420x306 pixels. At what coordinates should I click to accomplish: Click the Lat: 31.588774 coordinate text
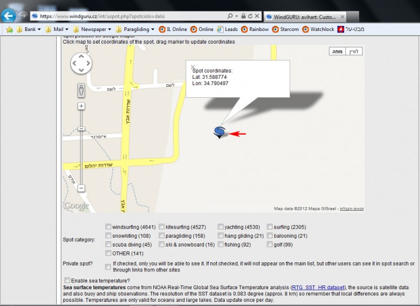[x=209, y=77]
